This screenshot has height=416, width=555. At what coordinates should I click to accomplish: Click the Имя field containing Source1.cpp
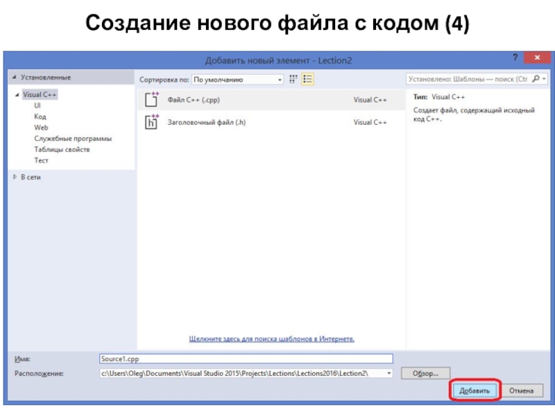tap(246, 358)
